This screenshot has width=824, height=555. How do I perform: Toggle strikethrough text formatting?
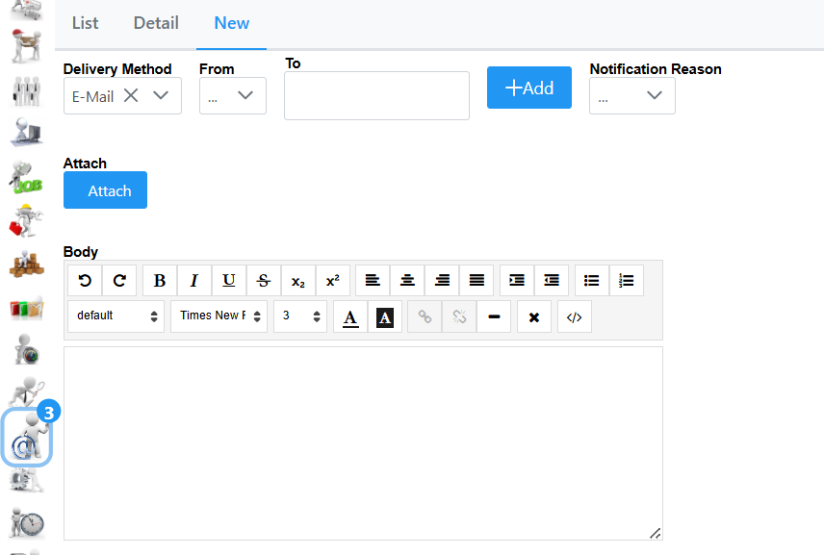click(264, 281)
